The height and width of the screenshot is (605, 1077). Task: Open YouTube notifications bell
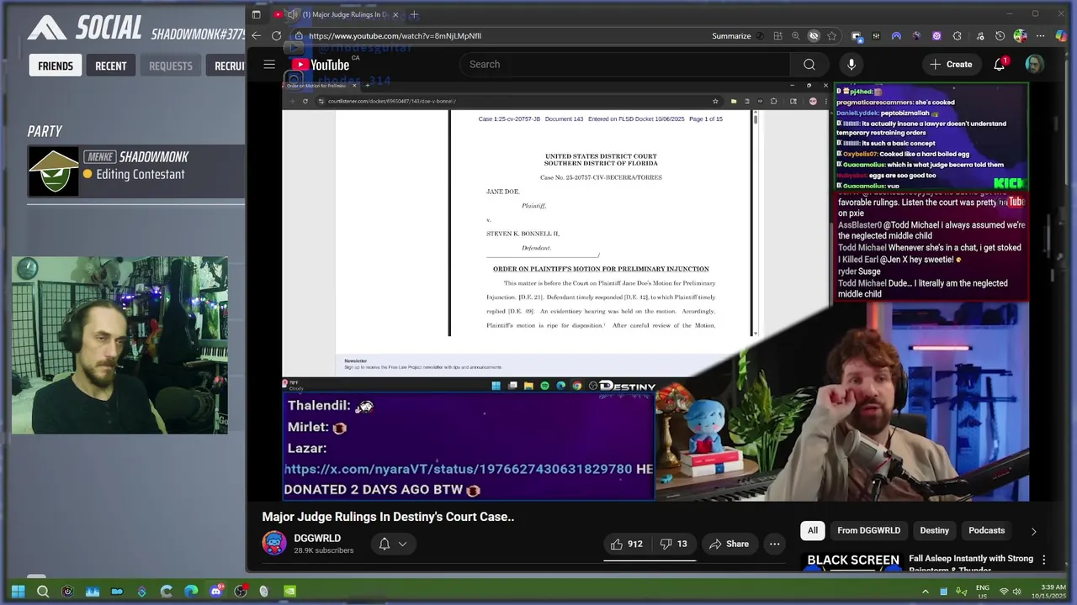[x=1000, y=64]
